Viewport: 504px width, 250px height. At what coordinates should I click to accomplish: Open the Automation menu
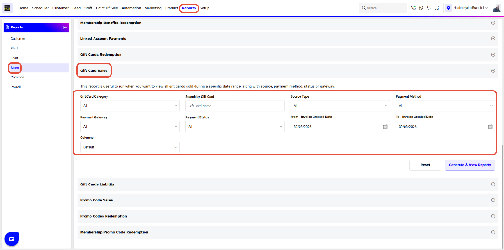[x=131, y=8]
